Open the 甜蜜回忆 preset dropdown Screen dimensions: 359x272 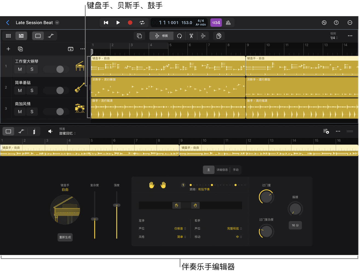pos(67,133)
